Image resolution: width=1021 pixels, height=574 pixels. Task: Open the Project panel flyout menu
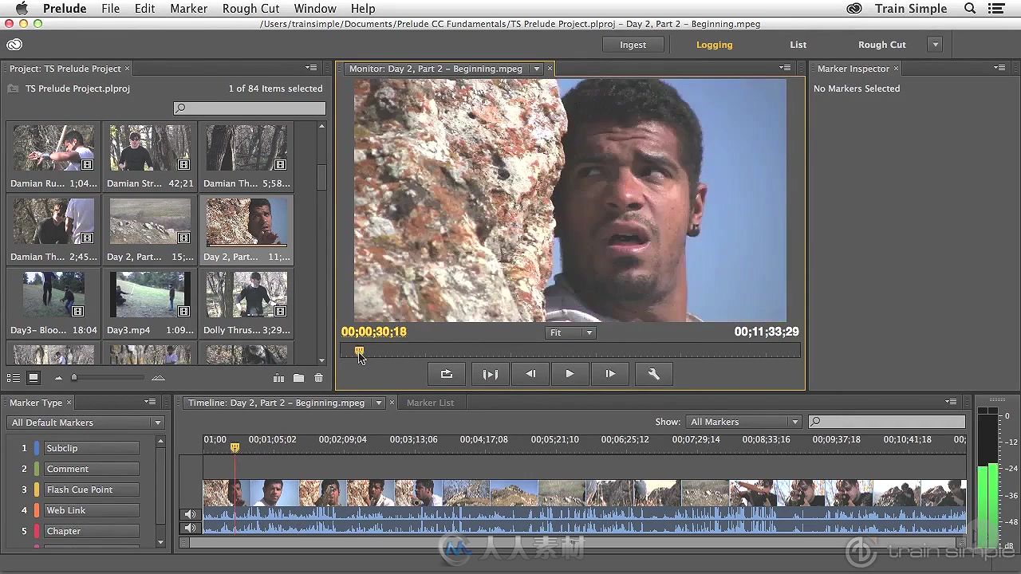[312, 68]
